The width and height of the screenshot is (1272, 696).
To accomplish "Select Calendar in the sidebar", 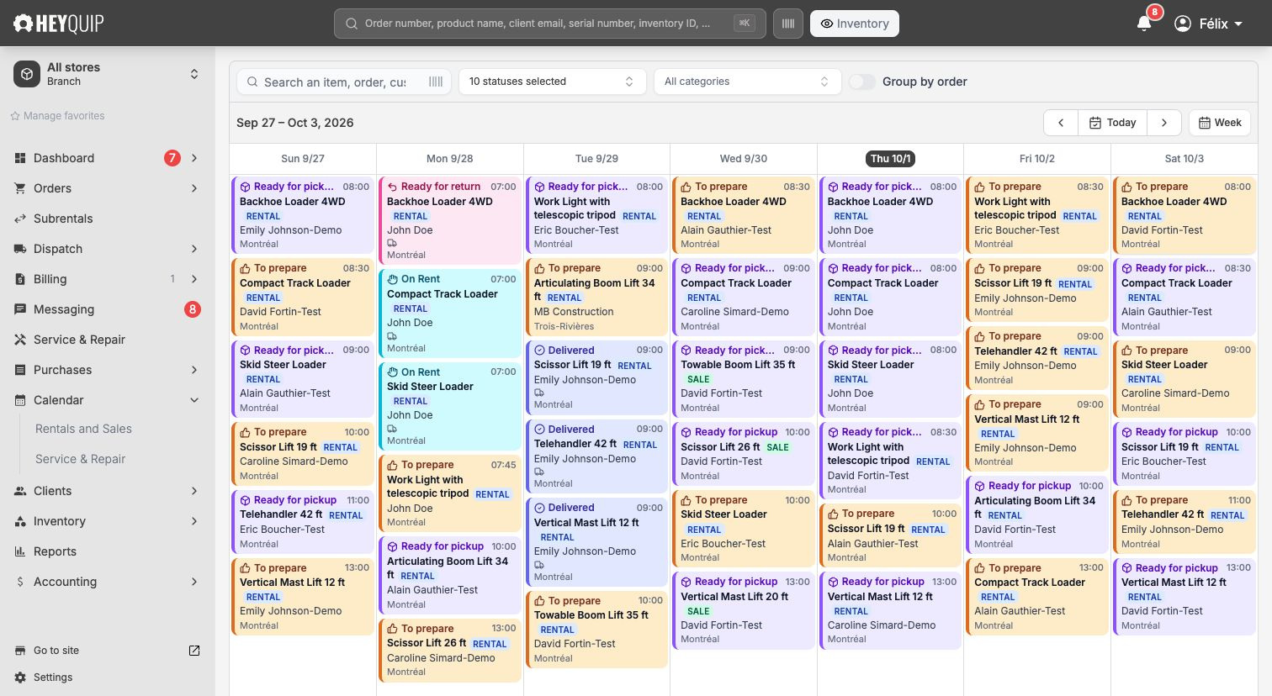I will pos(59,400).
